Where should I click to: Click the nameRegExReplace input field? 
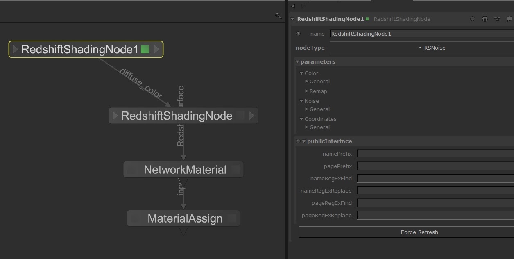[x=435, y=191]
